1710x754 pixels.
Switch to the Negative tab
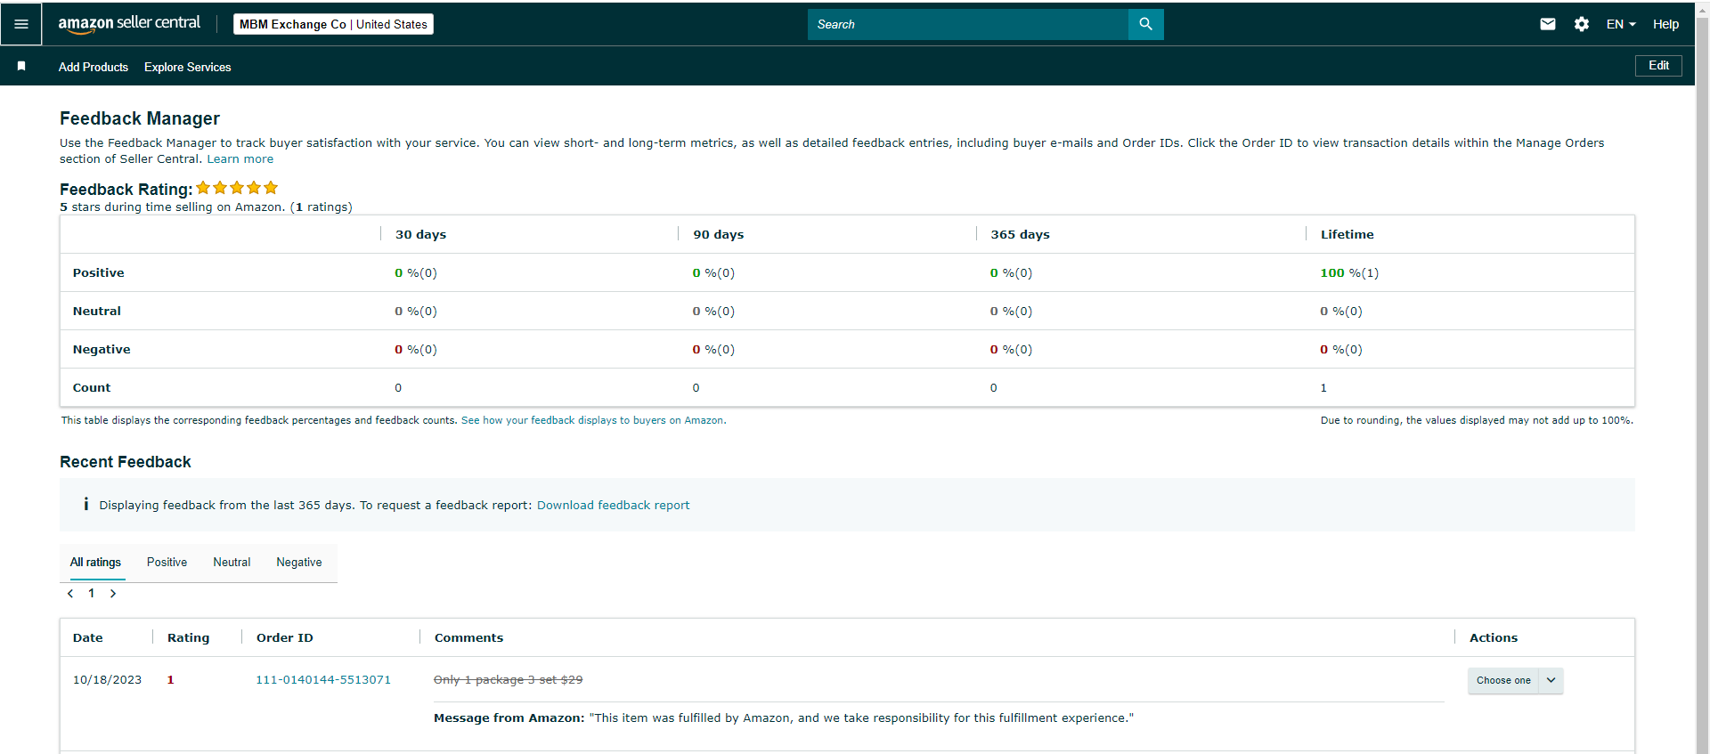click(x=299, y=562)
